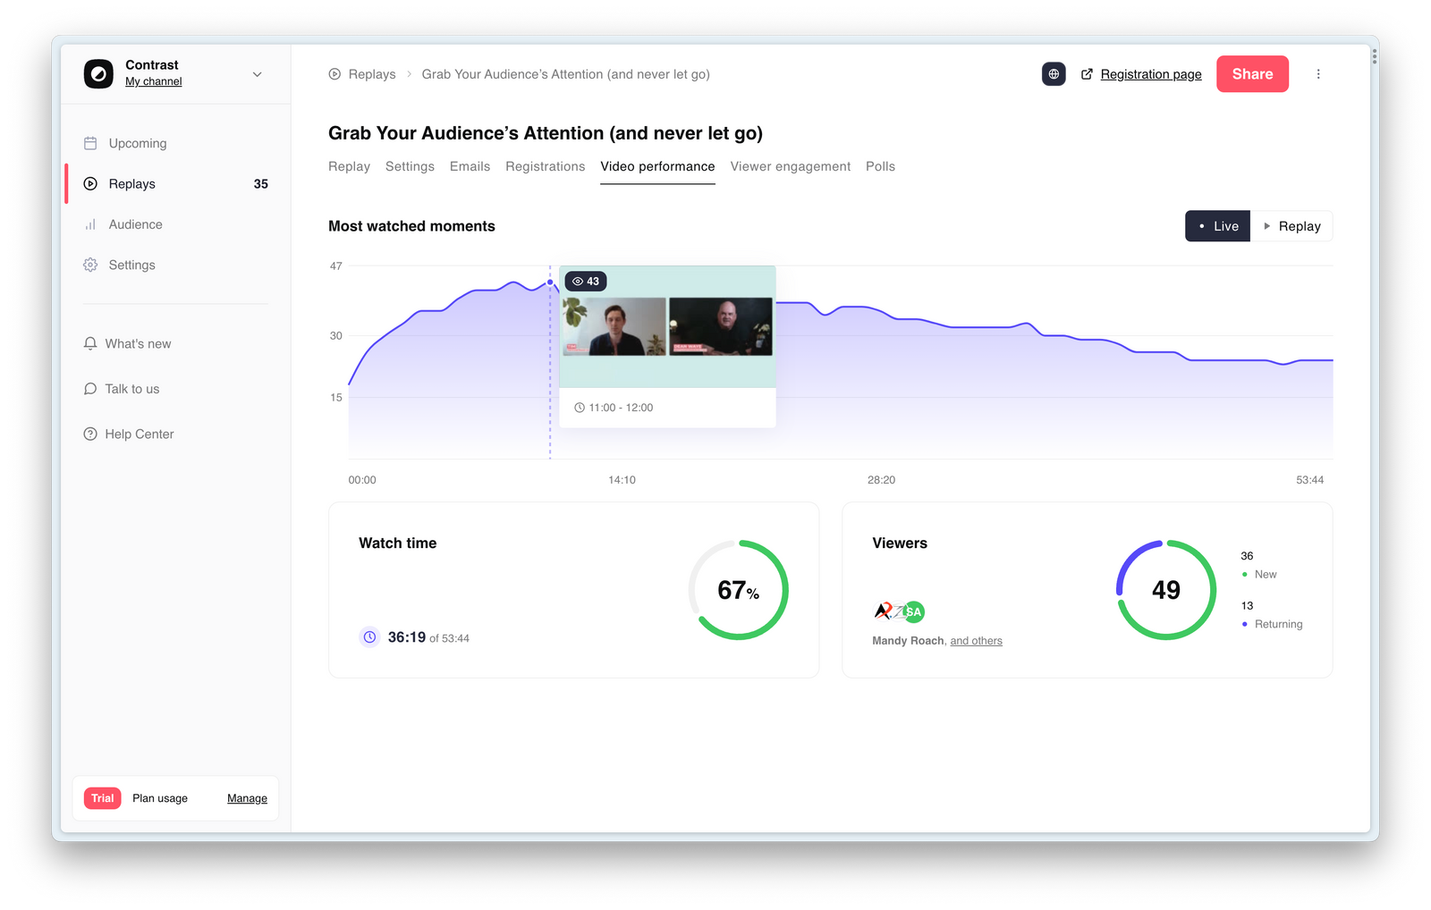Go to Replays breadcrumb
The image size is (1431, 910).
click(371, 74)
